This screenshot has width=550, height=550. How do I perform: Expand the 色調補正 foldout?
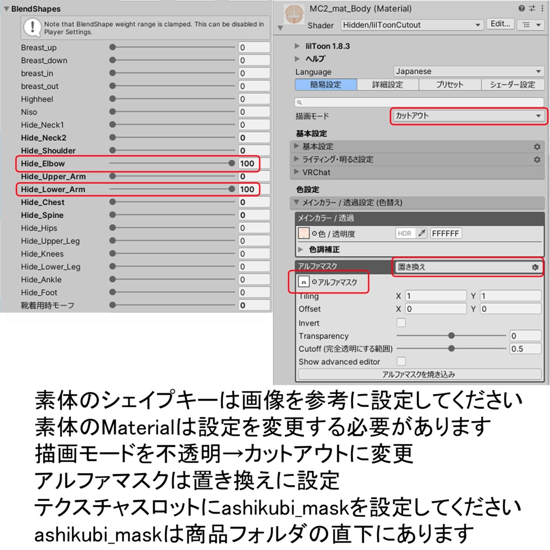[x=301, y=249]
